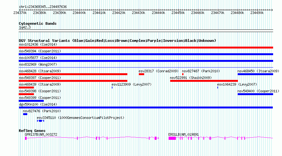Click the blue nsv549400 (Cooper2011) gain bar
282x156 pixels.
(255, 94)
